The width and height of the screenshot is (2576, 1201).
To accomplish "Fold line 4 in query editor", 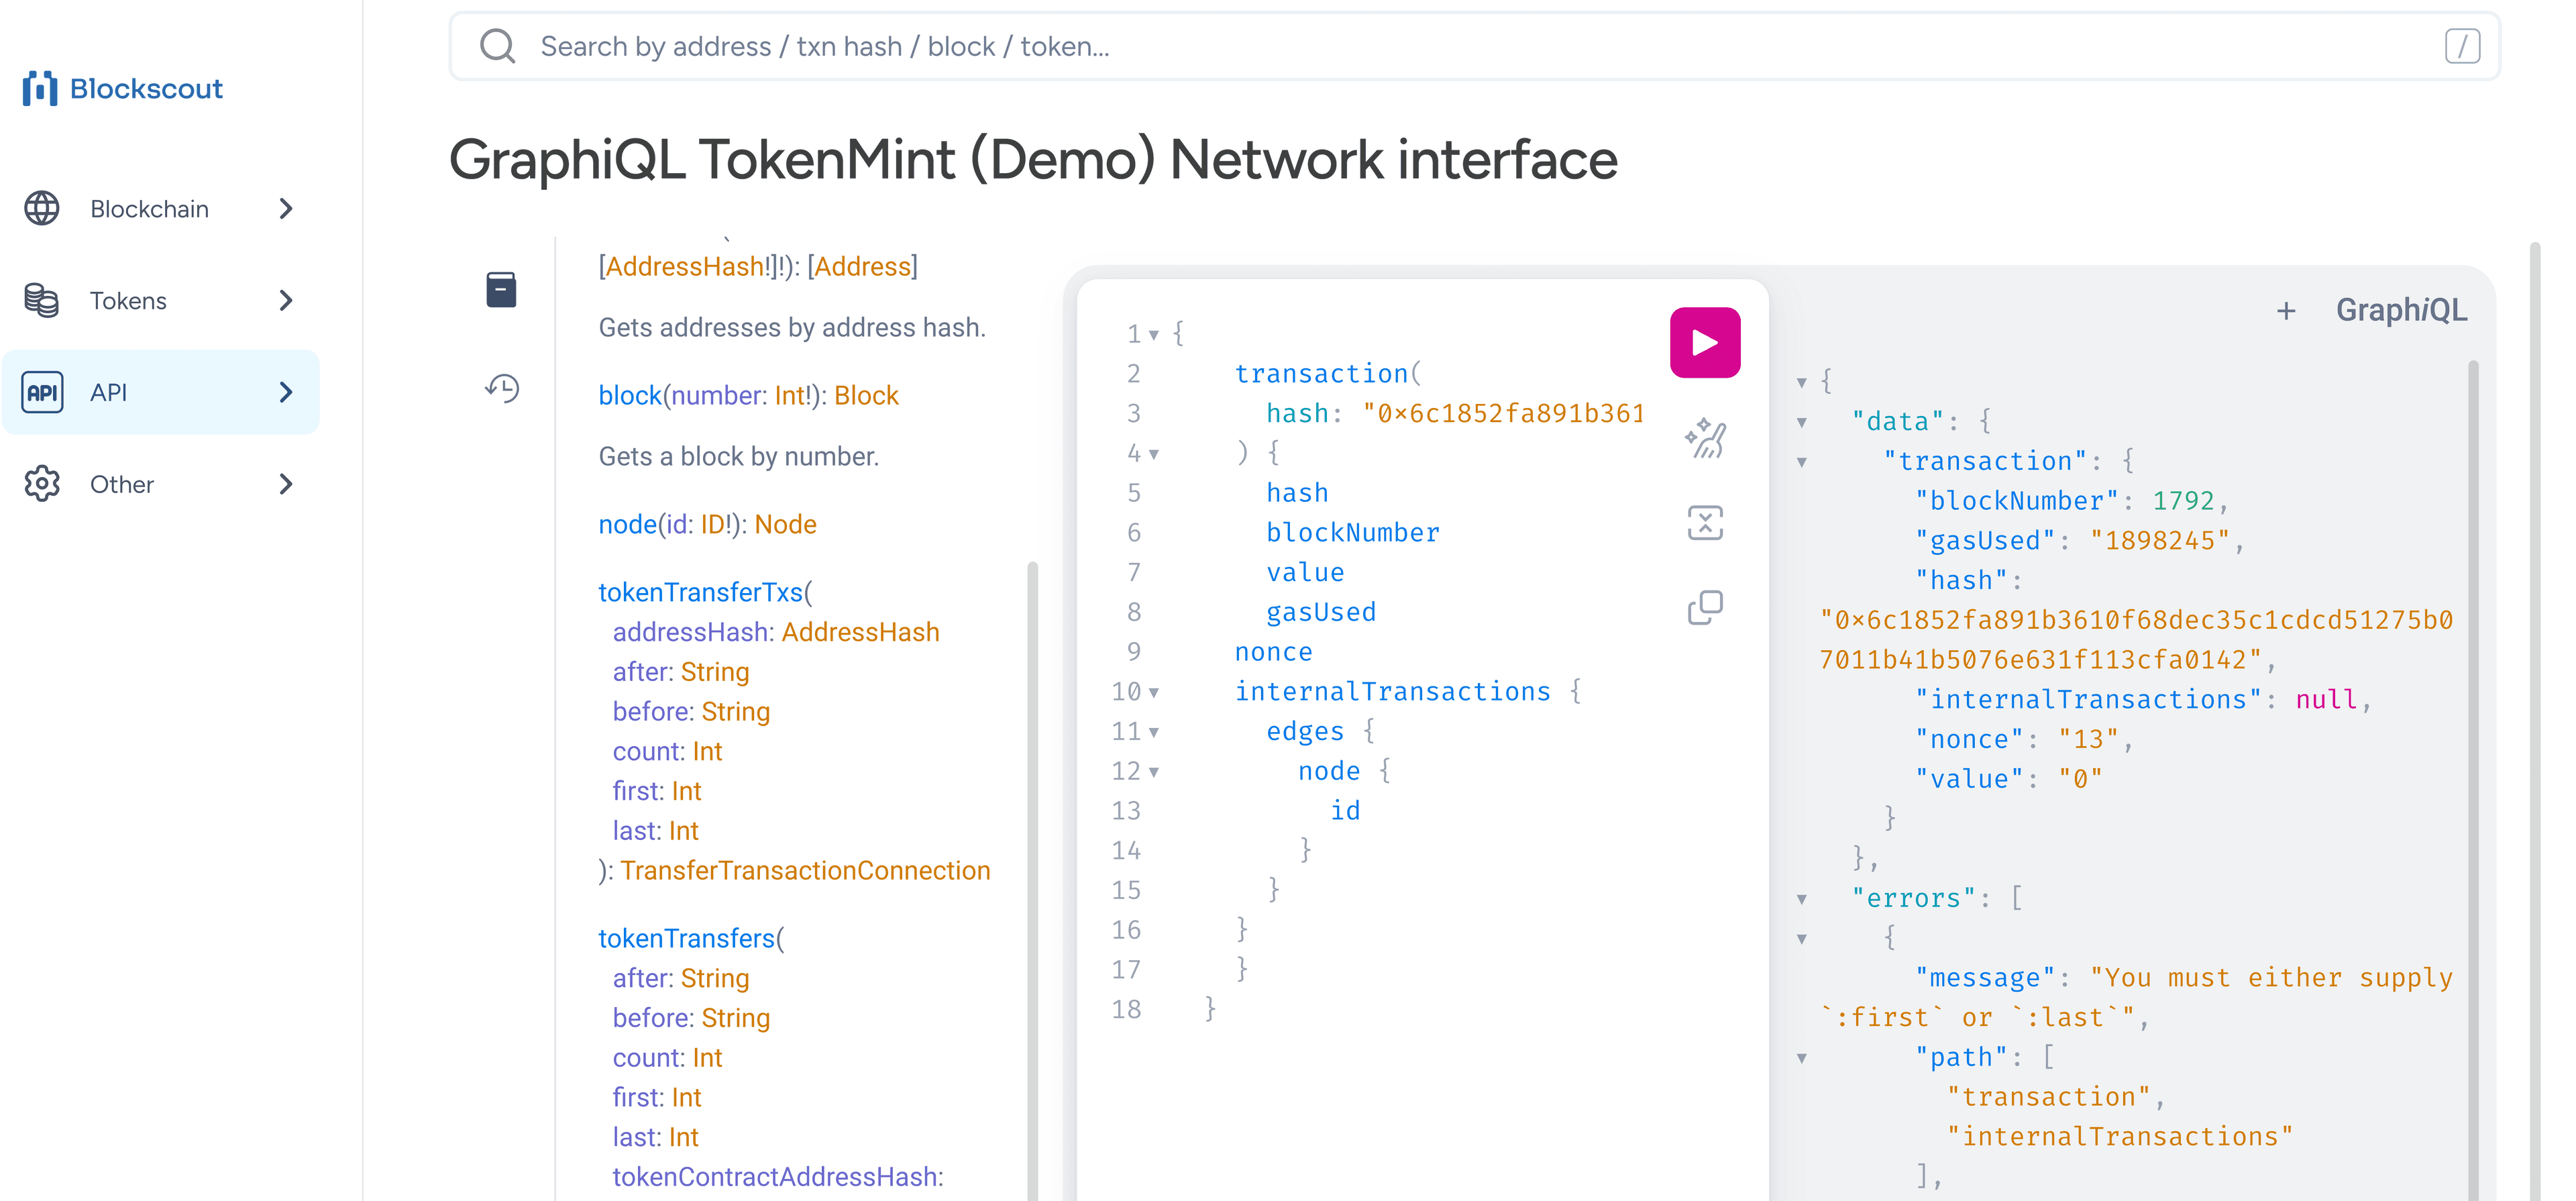I will (x=1154, y=454).
